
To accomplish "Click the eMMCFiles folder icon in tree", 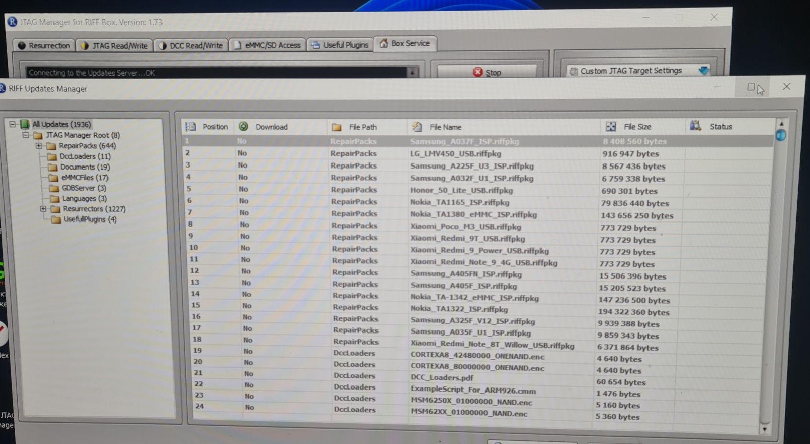I will tap(53, 178).
